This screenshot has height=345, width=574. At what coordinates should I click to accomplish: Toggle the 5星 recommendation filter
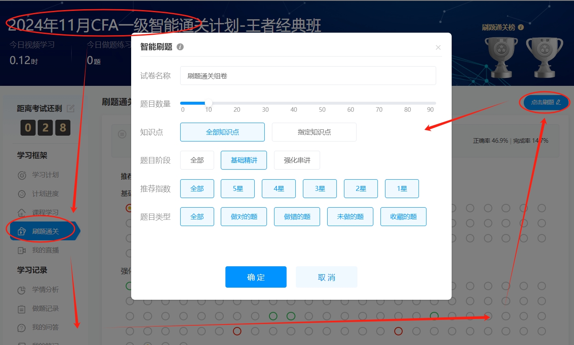tap(238, 188)
